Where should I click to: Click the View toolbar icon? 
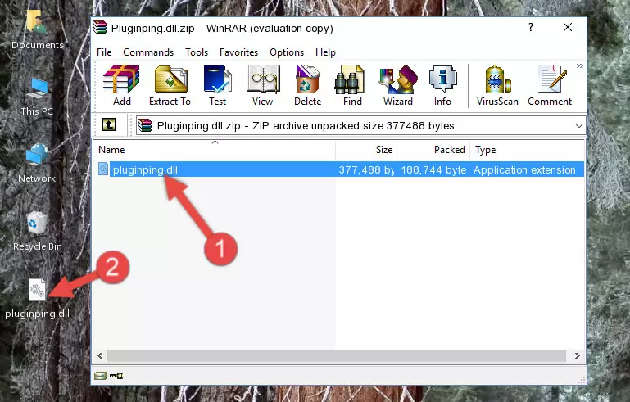(x=263, y=85)
